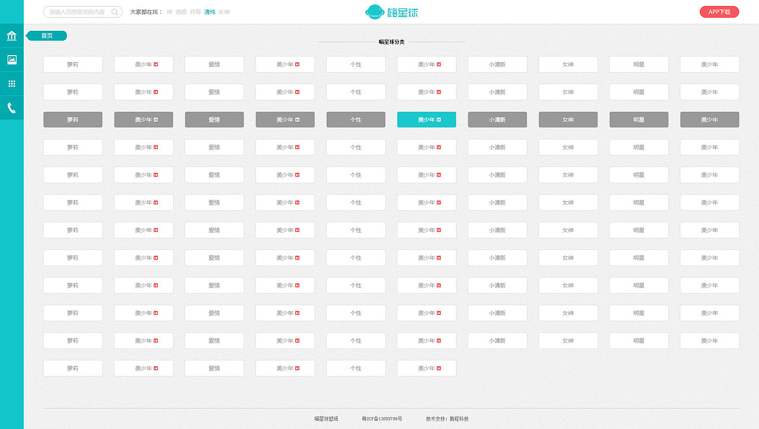Choose 萝莉 in the last category row
This screenshot has width=759, height=429.
coord(73,368)
